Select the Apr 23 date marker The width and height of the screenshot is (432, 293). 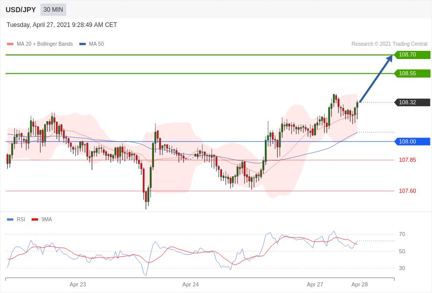[78, 284]
